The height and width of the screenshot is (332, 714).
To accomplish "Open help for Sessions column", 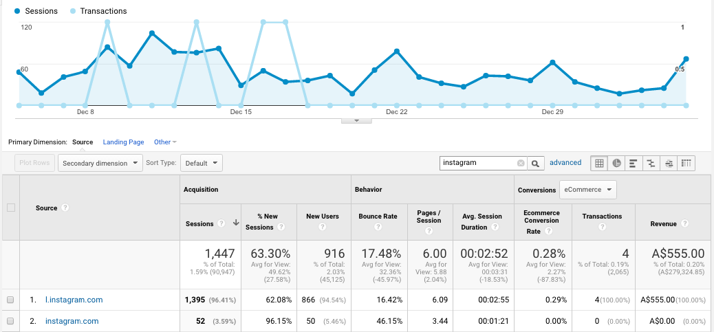I will coord(221,223).
